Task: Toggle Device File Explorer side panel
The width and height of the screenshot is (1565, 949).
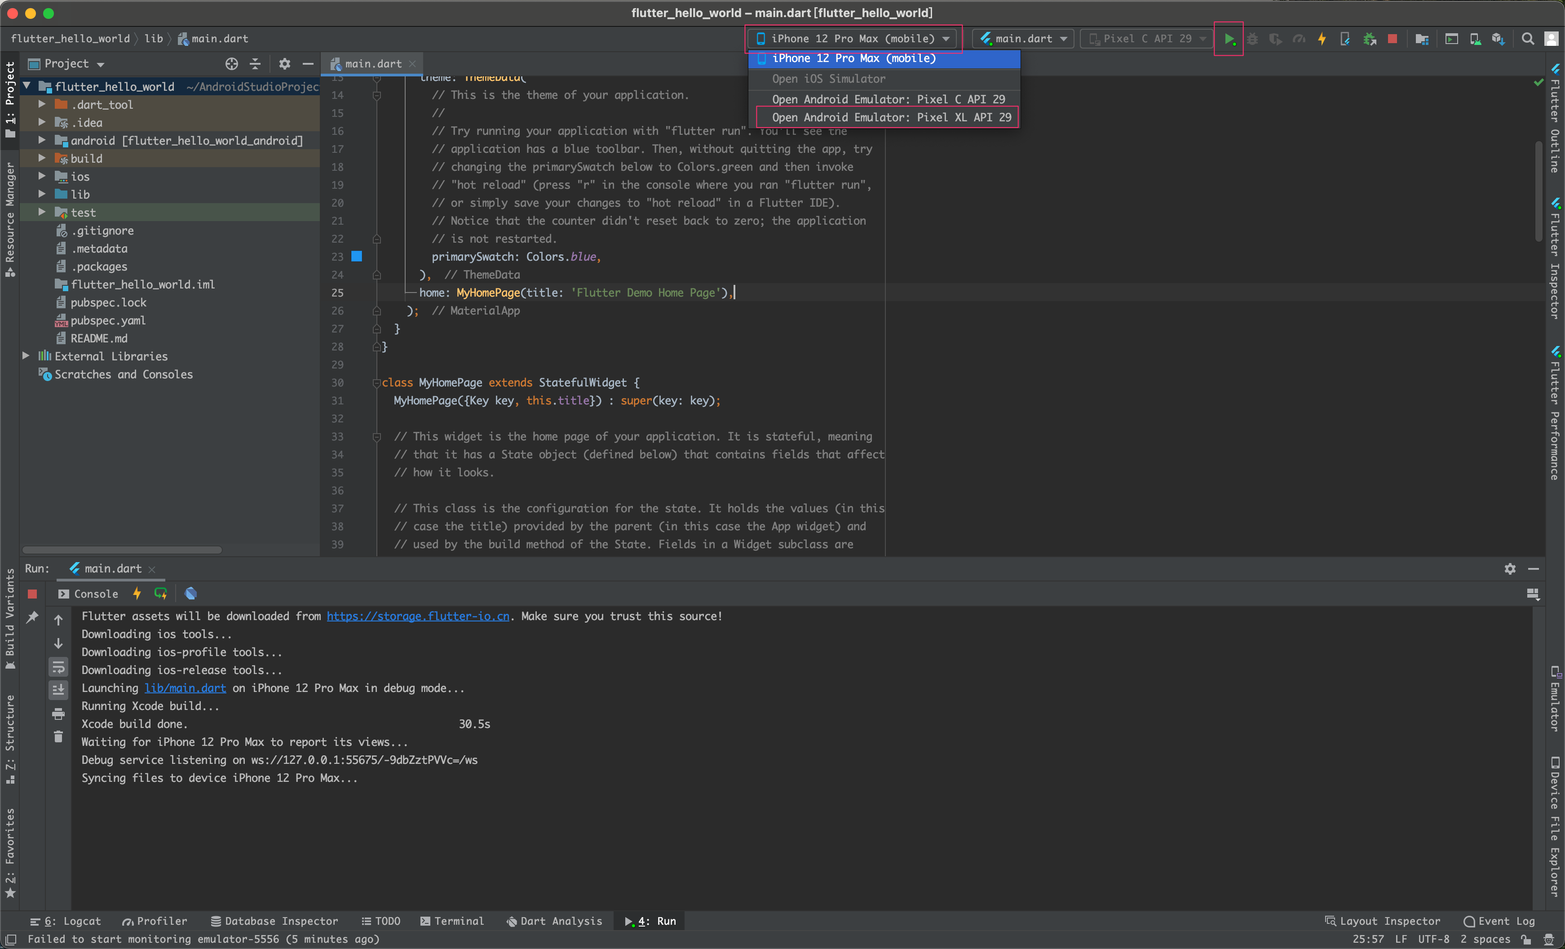Action: pyautogui.click(x=1555, y=827)
